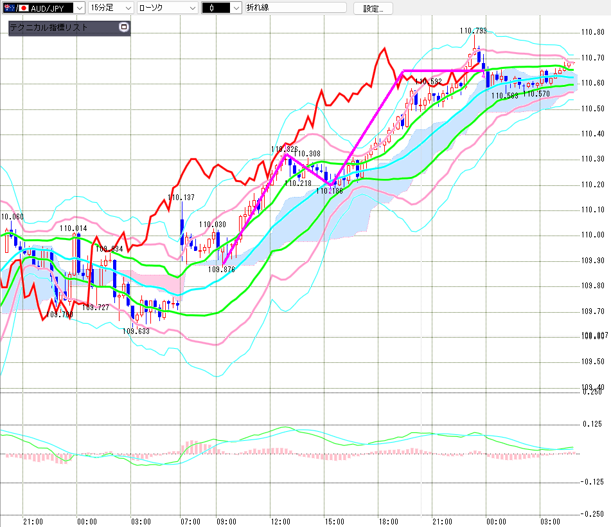Expand the テクニカル指標リスト panel square icon
Viewport: 611px width, 527px height.
point(124,27)
